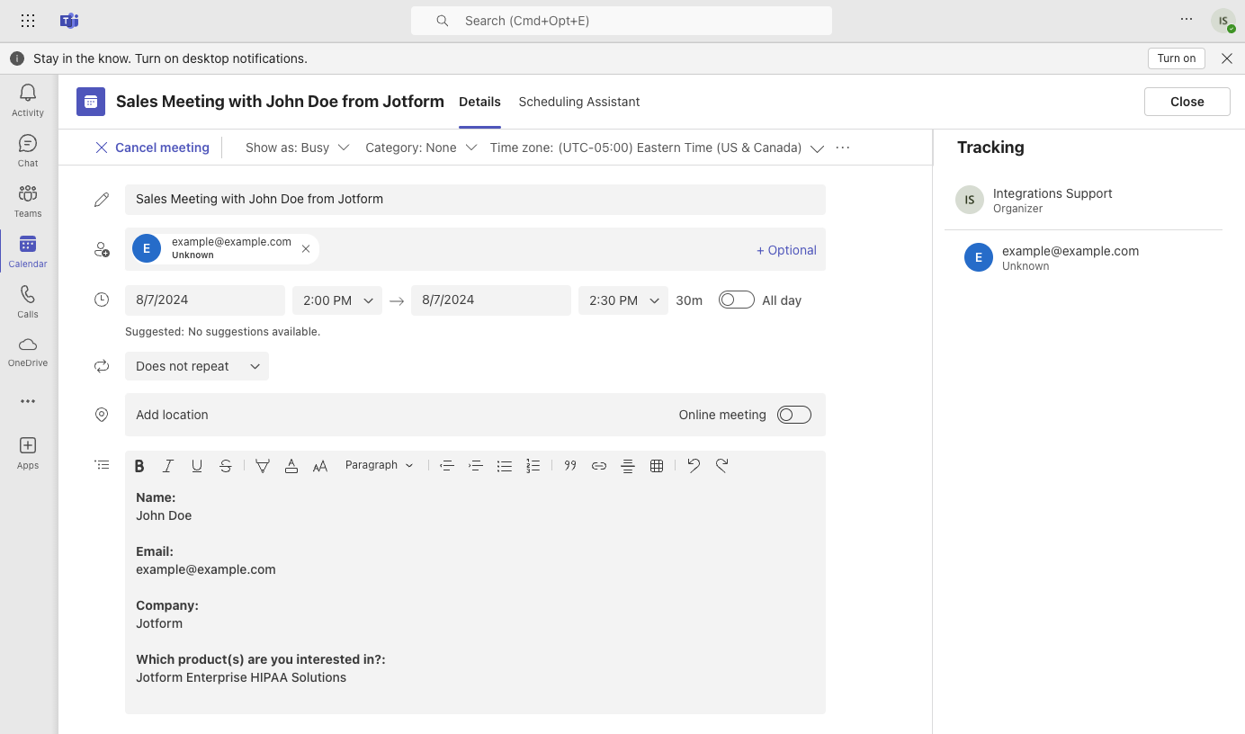Insert a horizontal rule
Image resolution: width=1245 pixels, height=734 pixels.
point(628,466)
